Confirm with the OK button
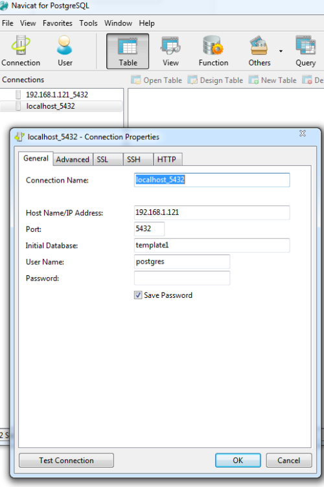This screenshot has height=487, width=324. [x=238, y=460]
